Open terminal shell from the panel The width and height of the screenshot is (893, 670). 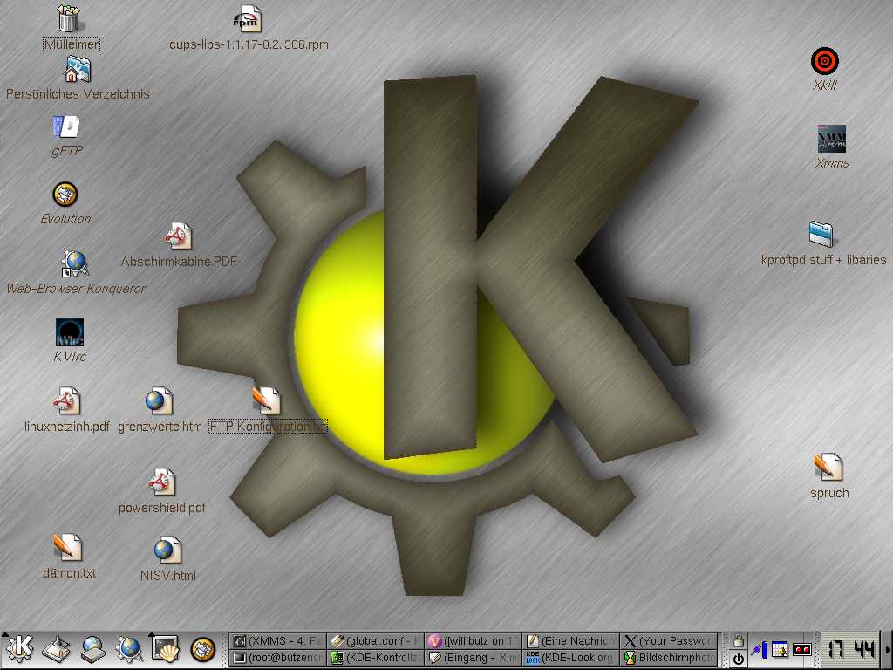click(165, 649)
